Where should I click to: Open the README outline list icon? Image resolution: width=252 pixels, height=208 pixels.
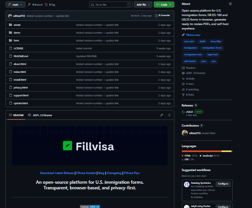coord(169,115)
